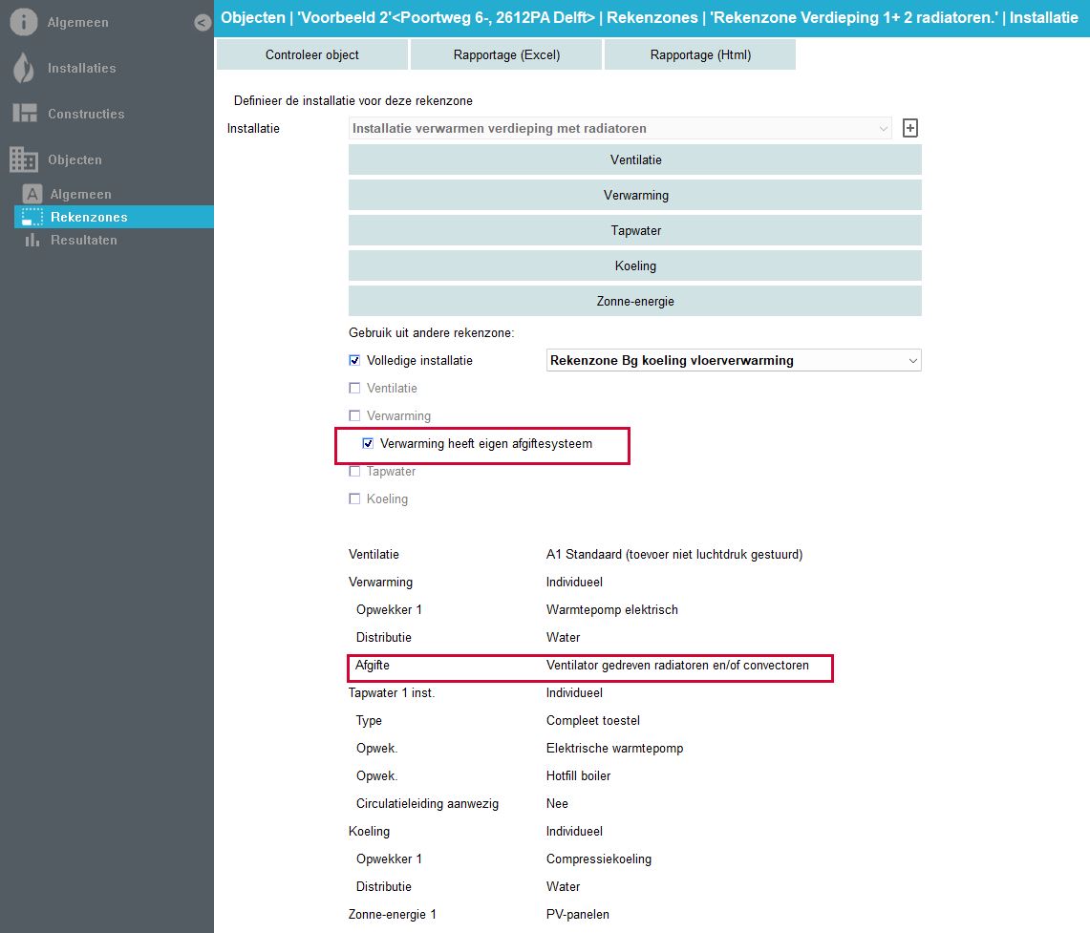Click the Algemeen info icon in sidebar
Screen dimensions: 1090x933
point(24,22)
